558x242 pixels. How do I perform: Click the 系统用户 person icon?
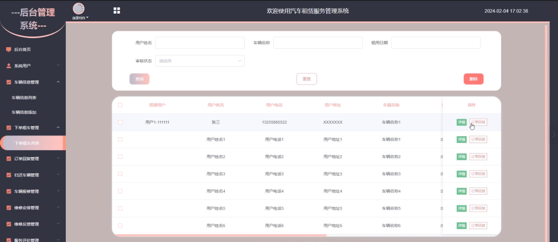point(9,66)
